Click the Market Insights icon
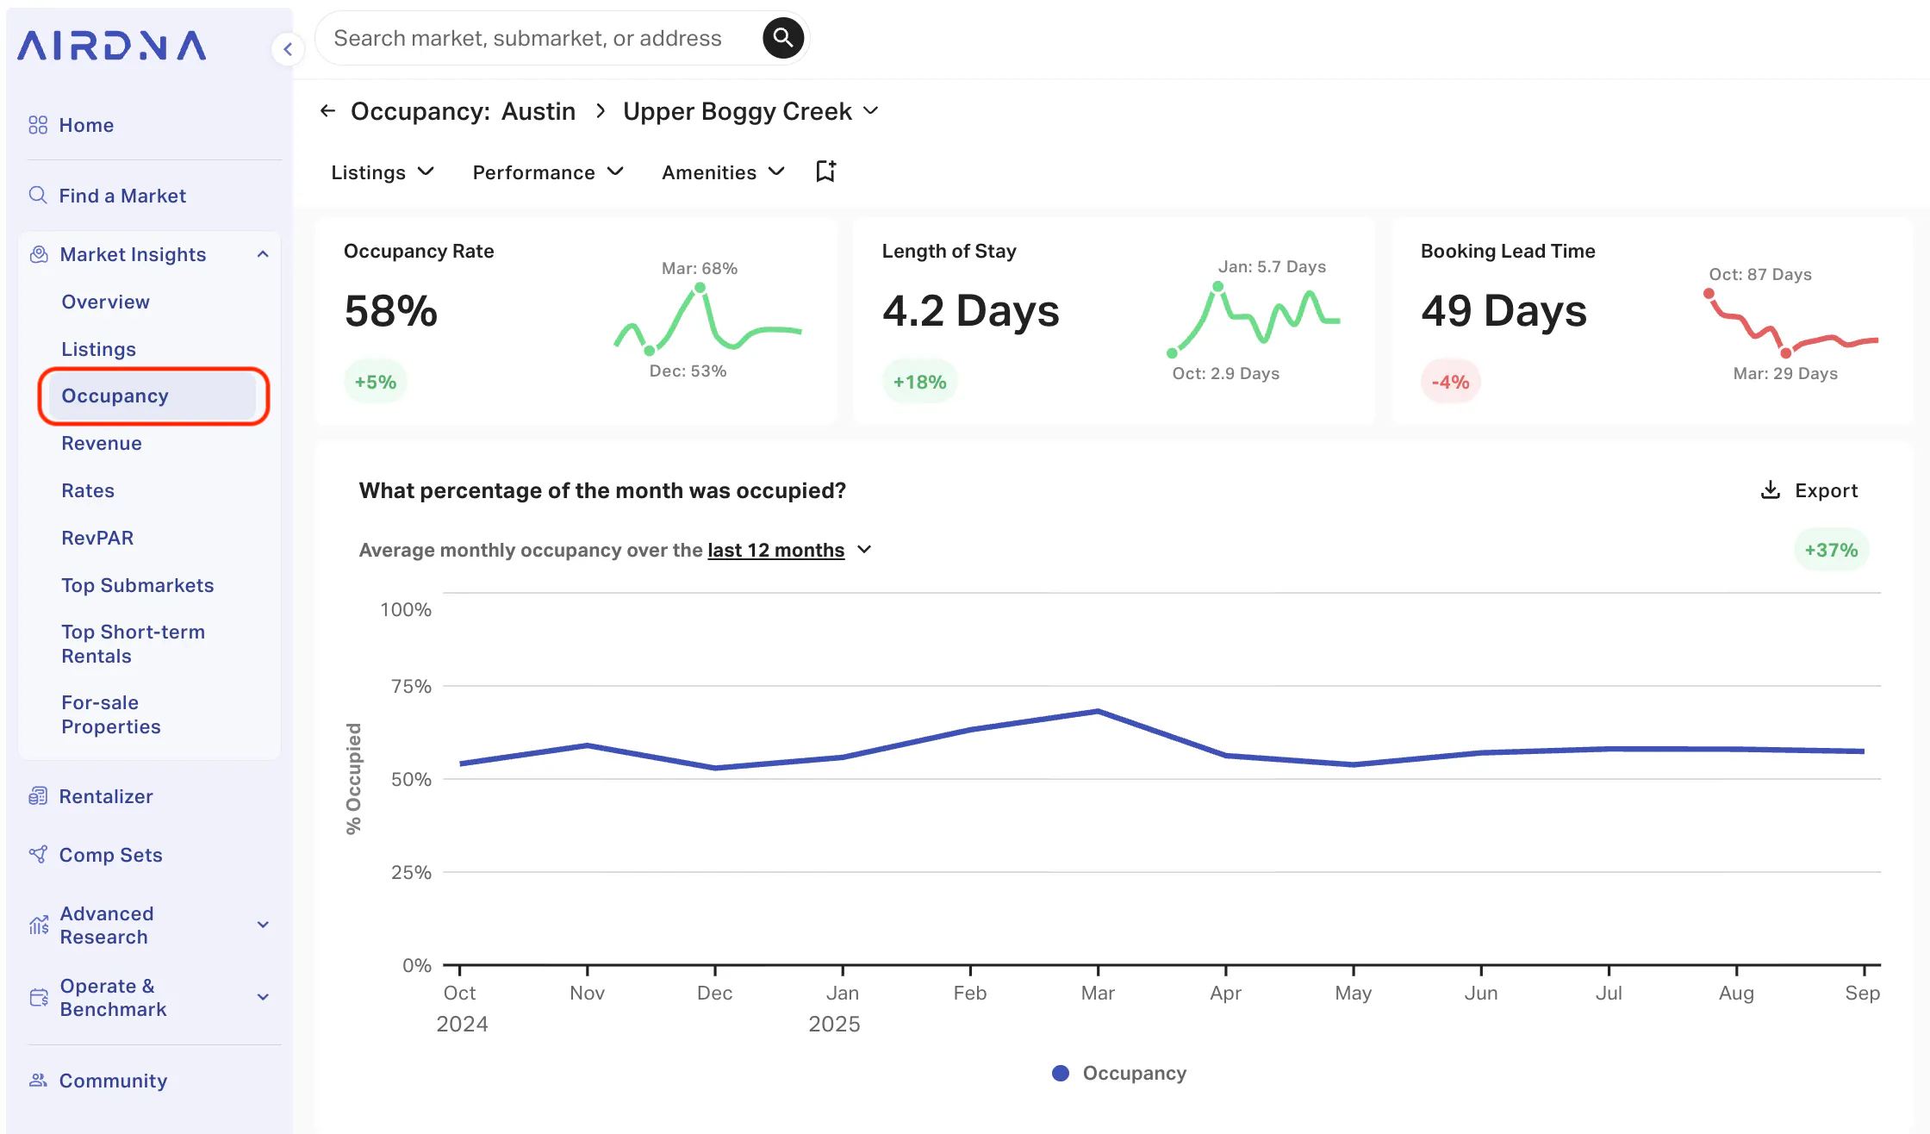 coord(39,254)
